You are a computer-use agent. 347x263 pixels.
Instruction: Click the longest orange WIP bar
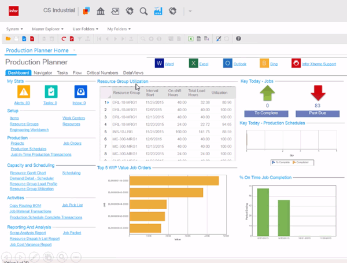(x=175, y=181)
